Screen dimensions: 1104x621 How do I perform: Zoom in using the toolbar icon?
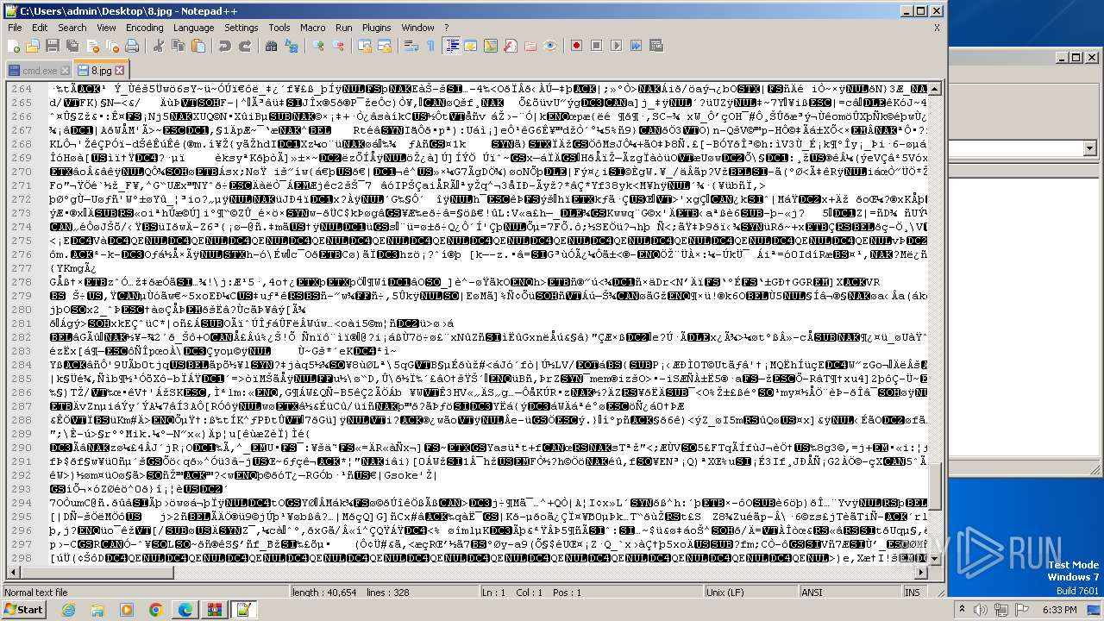tap(318, 46)
